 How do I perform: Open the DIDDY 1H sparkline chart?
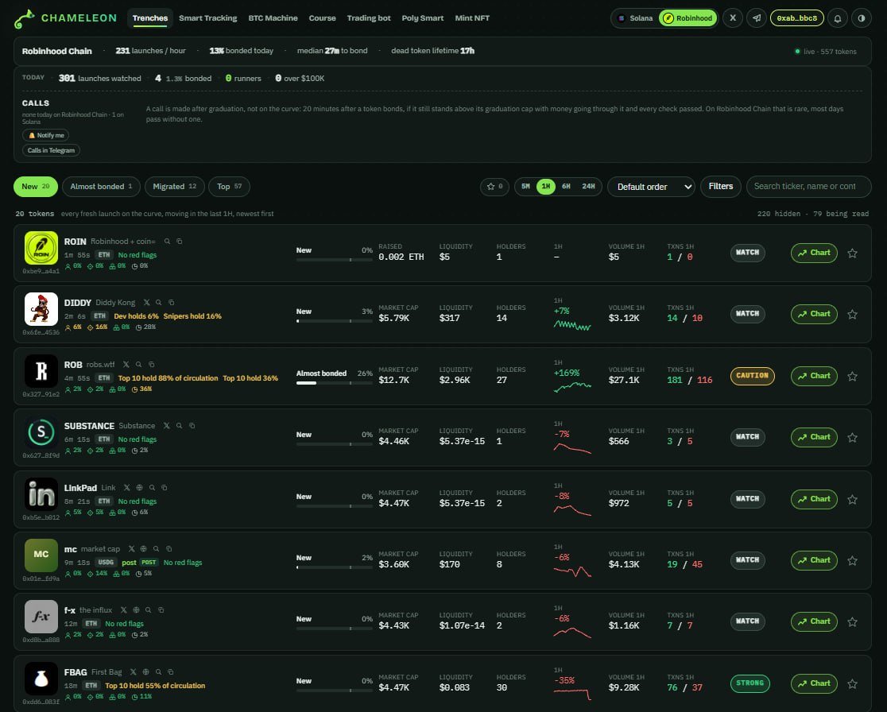pos(572,325)
